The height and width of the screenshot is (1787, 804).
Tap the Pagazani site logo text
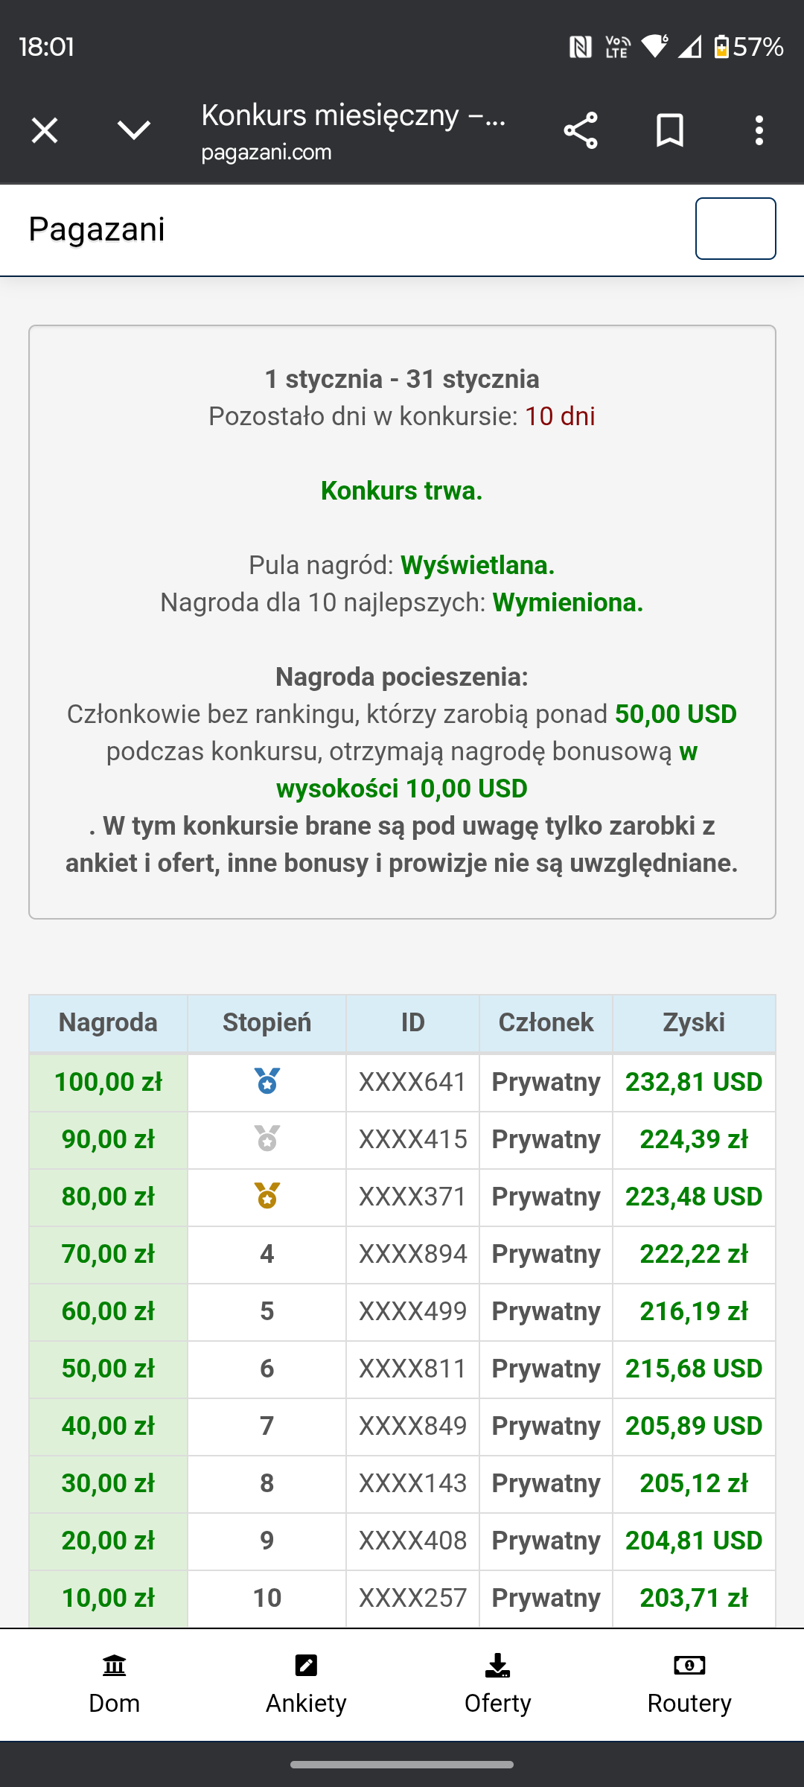pos(97,229)
